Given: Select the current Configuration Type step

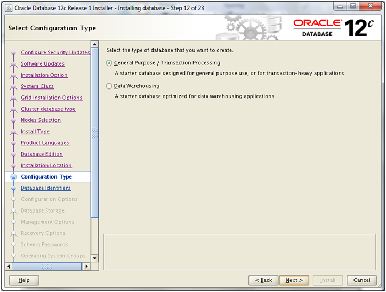Looking at the screenshot, I should pyautogui.click(x=46, y=176).
